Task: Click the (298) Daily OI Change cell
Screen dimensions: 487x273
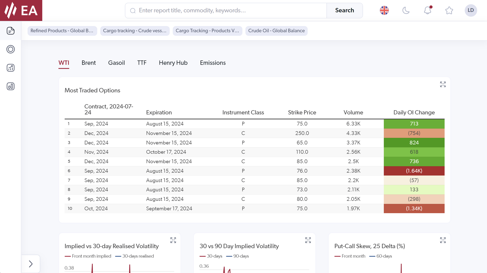Action: pyautogui.click(x=414, y=199)
